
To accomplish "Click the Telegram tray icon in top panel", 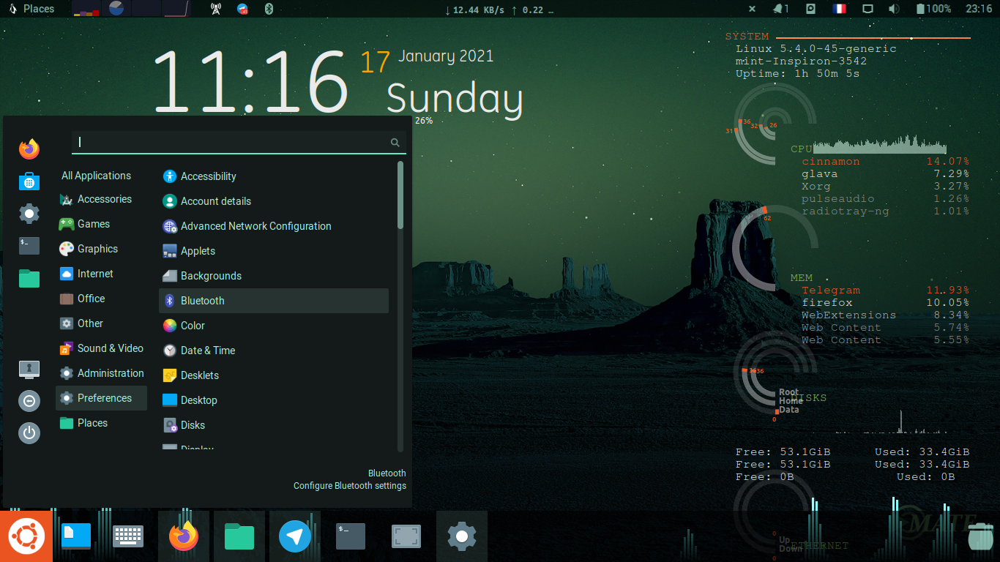I will [242, 9].
